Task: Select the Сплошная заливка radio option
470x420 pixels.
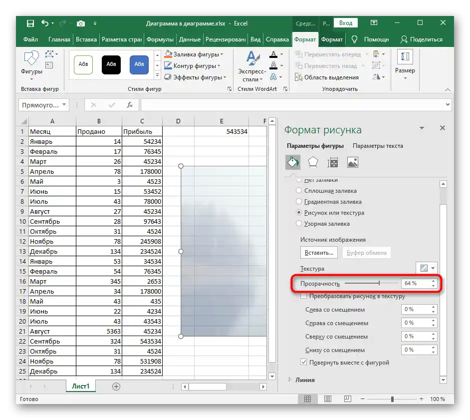Action: [x=299, y=191]
